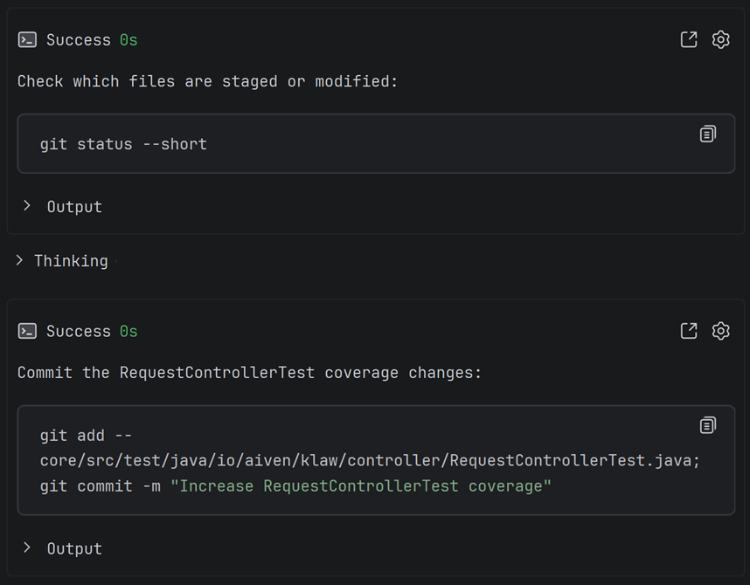Open the git commit block in external window

point(689,331)
